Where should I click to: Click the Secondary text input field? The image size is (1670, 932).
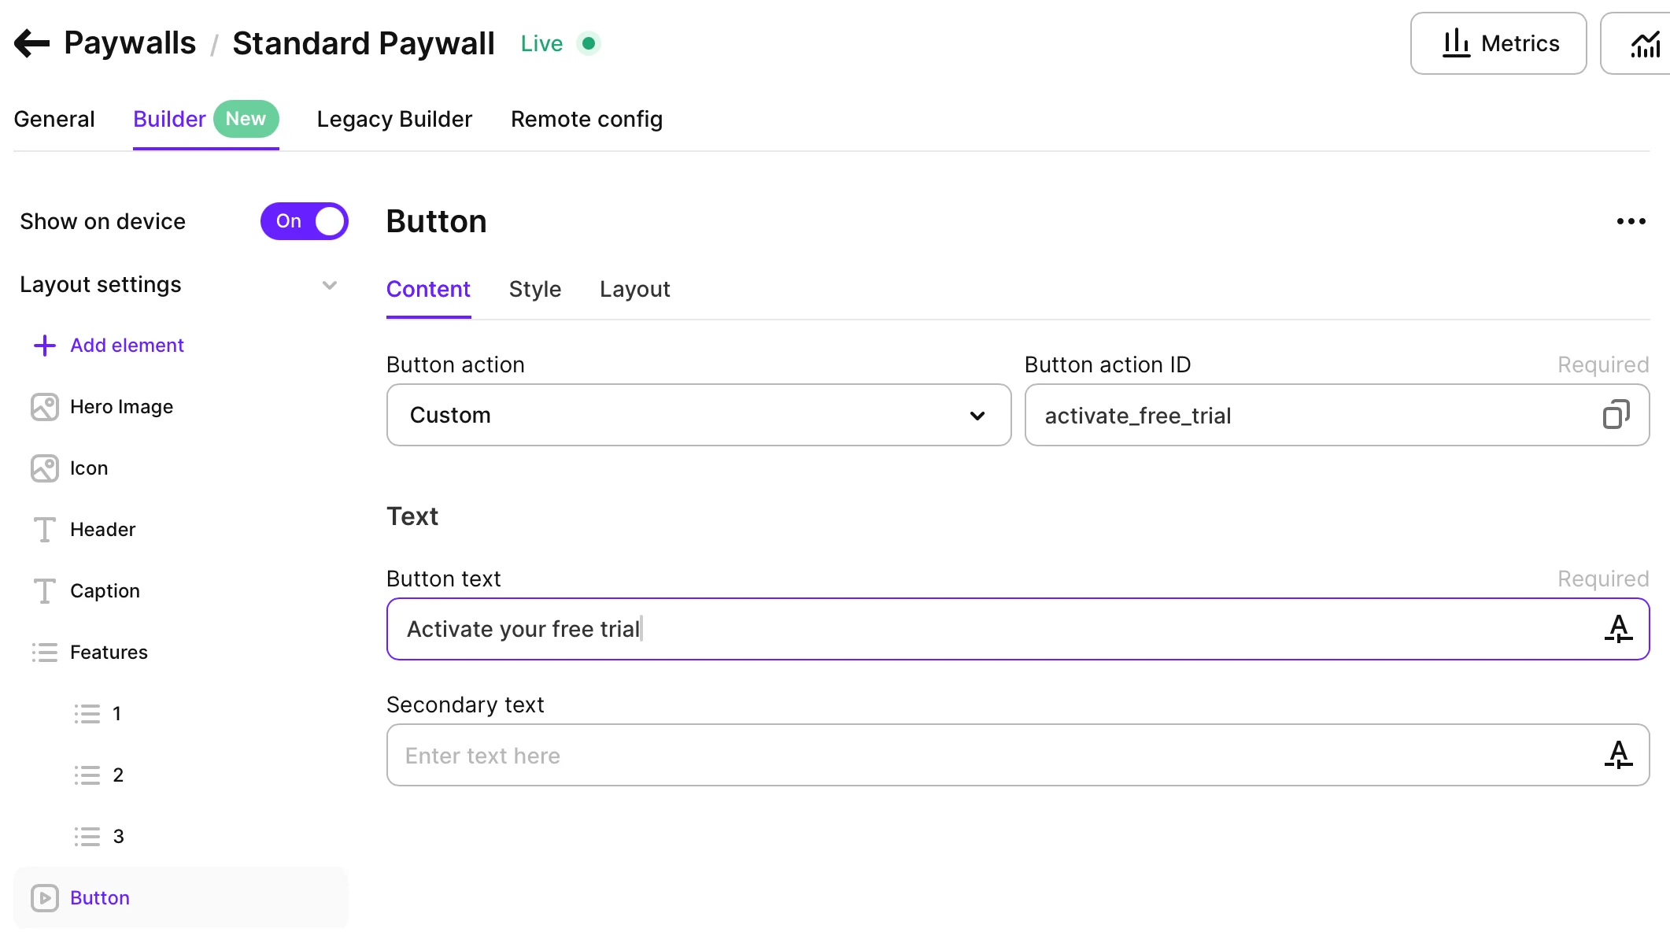coord(1018,755)
